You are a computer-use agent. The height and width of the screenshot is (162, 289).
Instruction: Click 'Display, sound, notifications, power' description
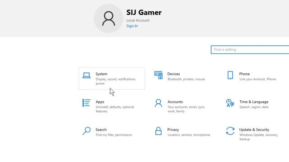pos(116,81)
